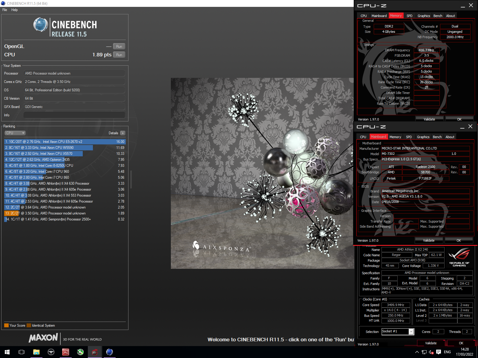Show hidden system tray icons
Viewport: 478px width, 358px height.
[417, 352]
